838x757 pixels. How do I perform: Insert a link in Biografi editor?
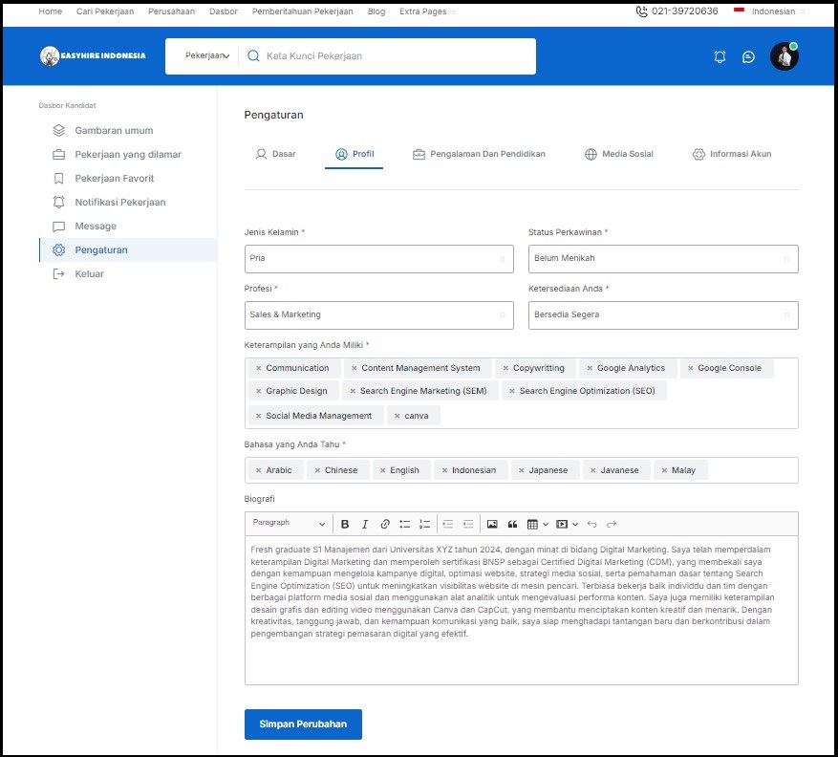click(x=385, y=524)
